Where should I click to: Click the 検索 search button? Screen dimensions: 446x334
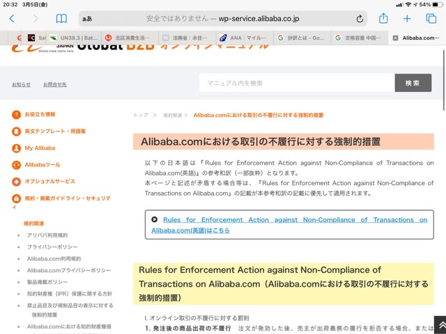(413, 83)
